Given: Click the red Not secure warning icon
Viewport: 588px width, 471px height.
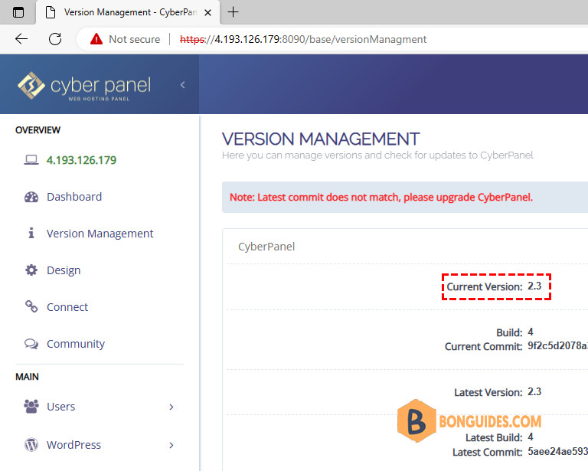Looking at the screenshot, I should coord(96,38).
